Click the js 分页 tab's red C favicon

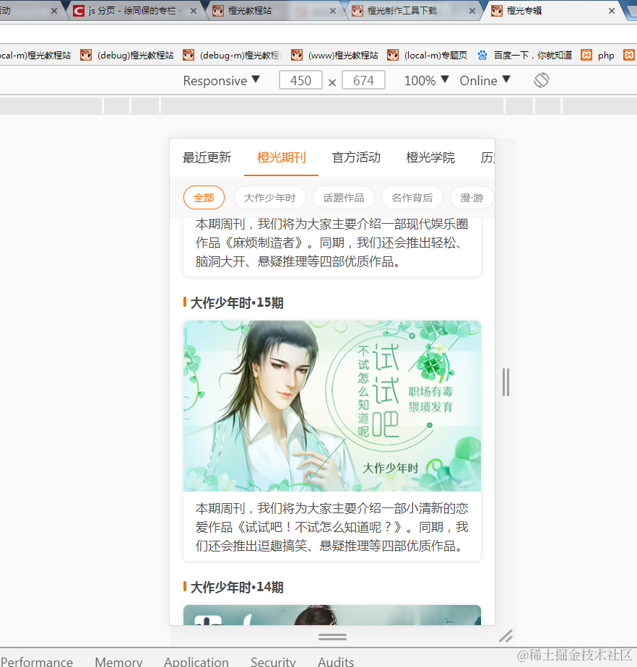(x=78, y=11)
